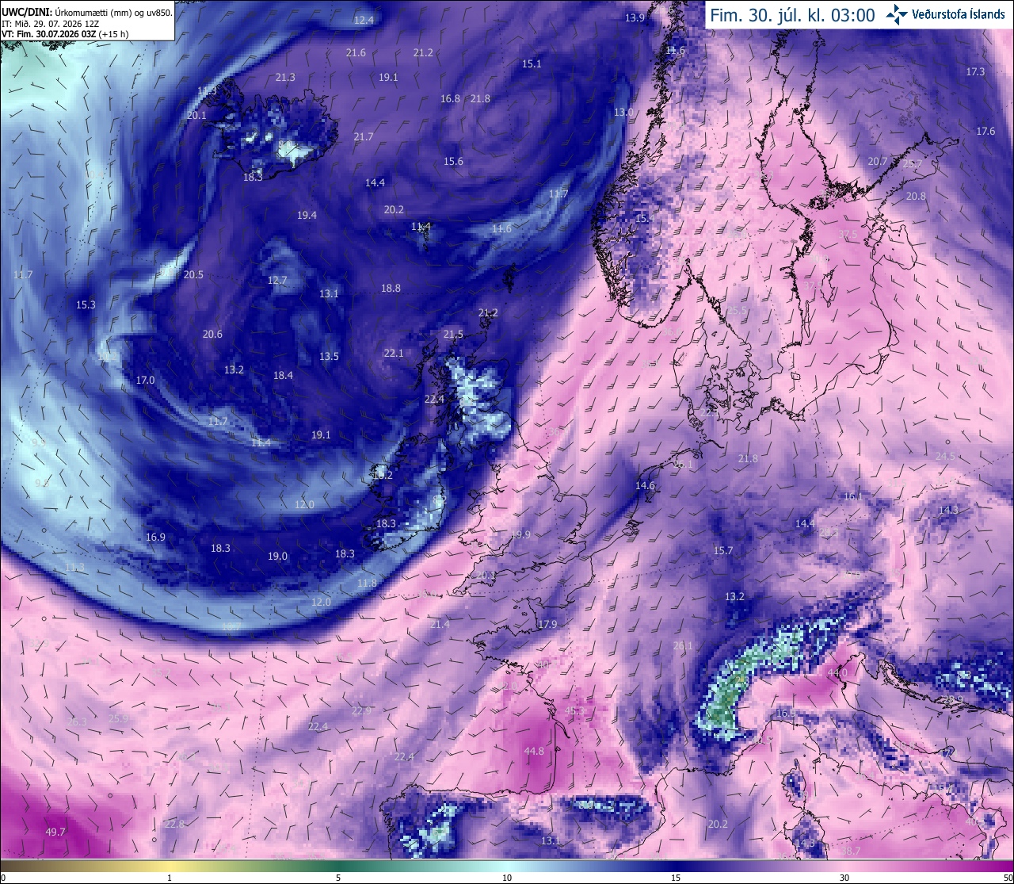Click the 49.7 value label on the map
The image size is (1014, 884).
pos(55,832)
